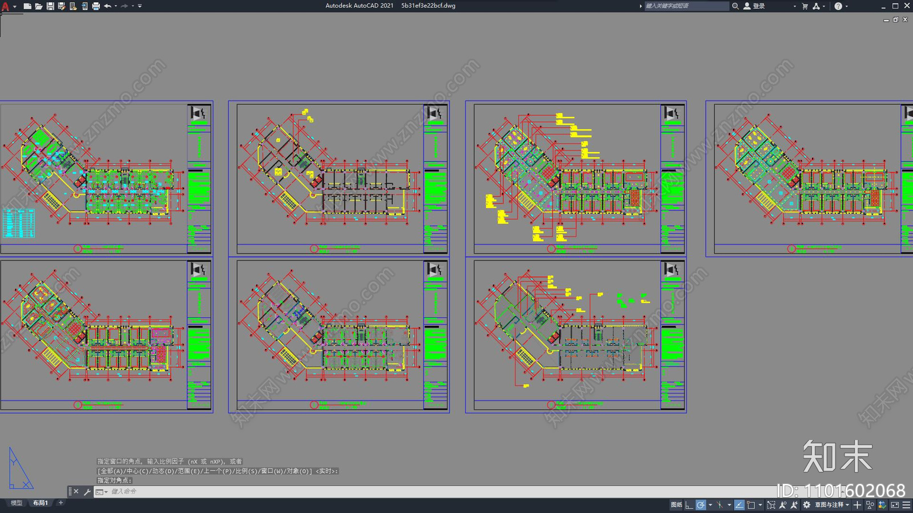Open Customize Quick Access Toolbar dropdown
This screenshot has width=913, height=513.
(140, 6)
